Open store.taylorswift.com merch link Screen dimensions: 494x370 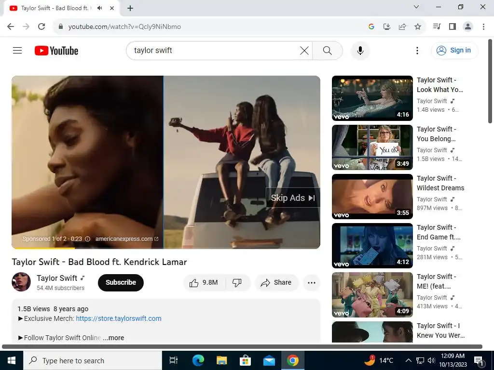tap(119, 318)
